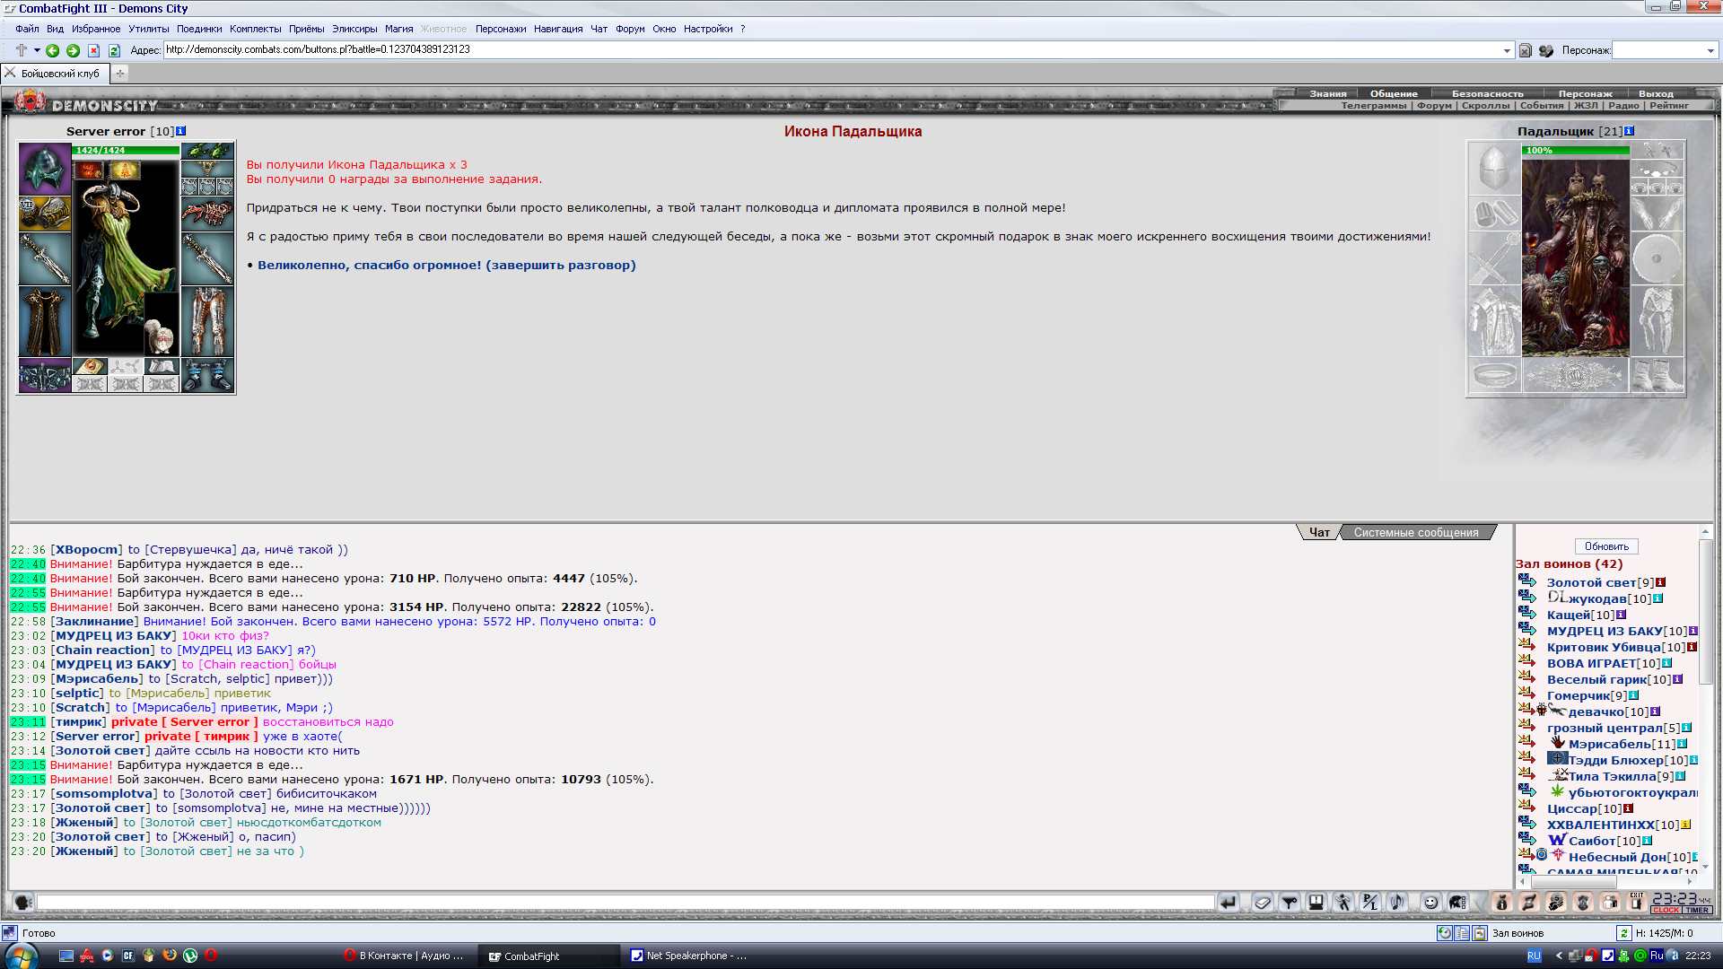Click the info icon next to Server error [10]
1723x969 pixels.
point(181,131)
